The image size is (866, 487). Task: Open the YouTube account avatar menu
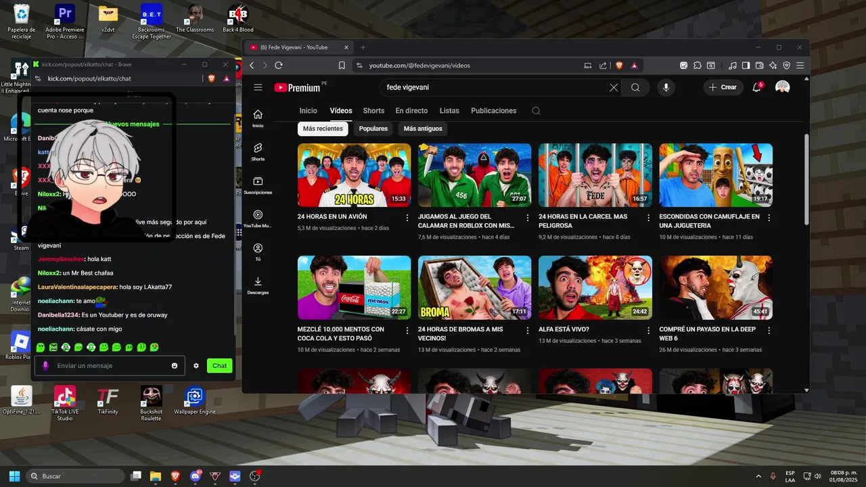783,87
